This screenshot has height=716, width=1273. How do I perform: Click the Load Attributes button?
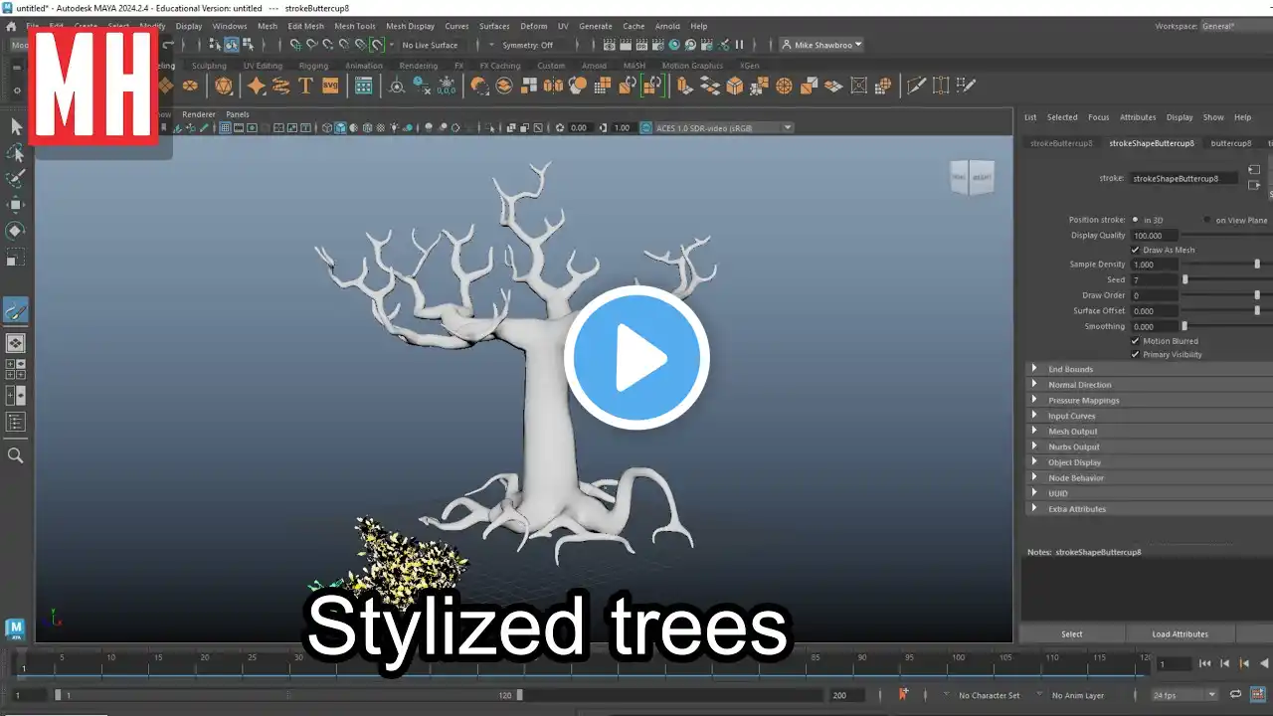click(x=1181, y=633)
